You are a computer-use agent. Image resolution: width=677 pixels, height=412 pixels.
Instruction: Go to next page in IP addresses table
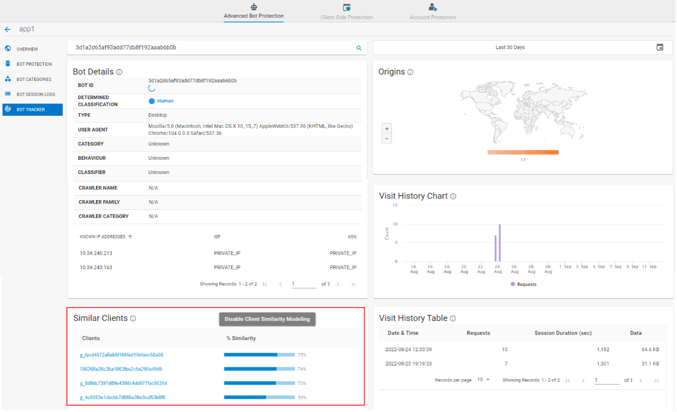click(338, 284)
